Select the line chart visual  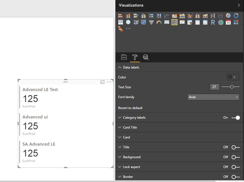click(167, 16)
